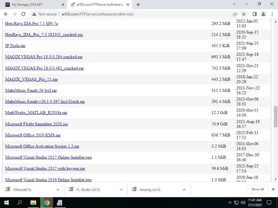Open Visual Studio 2017 Online Installer.exe
Image resolution: width=278 pixels, height=208 pixels.
click(x=48, y=158)
